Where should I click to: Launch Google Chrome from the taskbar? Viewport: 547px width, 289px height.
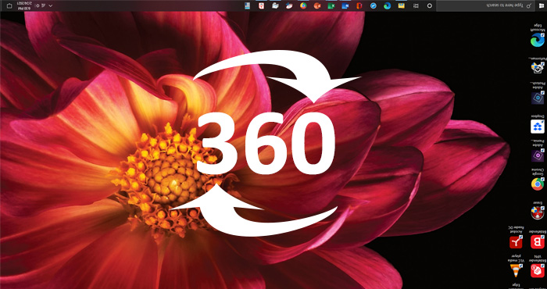[303, 5]
